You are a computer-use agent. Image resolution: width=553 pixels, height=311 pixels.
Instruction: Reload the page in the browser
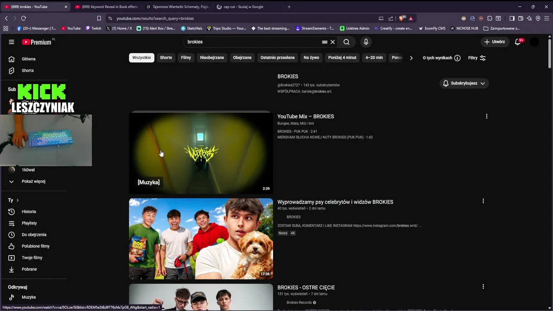[x=24, y=19]
